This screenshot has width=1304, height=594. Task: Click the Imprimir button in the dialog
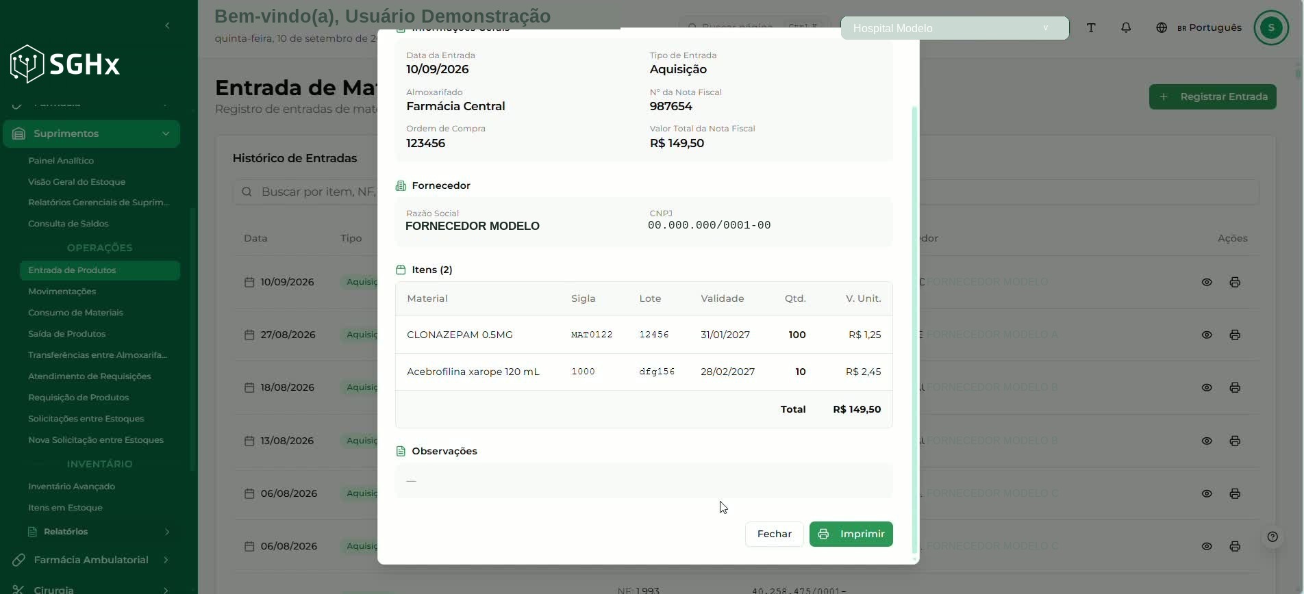[x=851, y=534]
